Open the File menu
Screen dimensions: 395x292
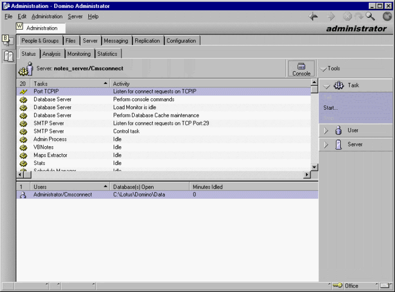[x=8, y=17]
